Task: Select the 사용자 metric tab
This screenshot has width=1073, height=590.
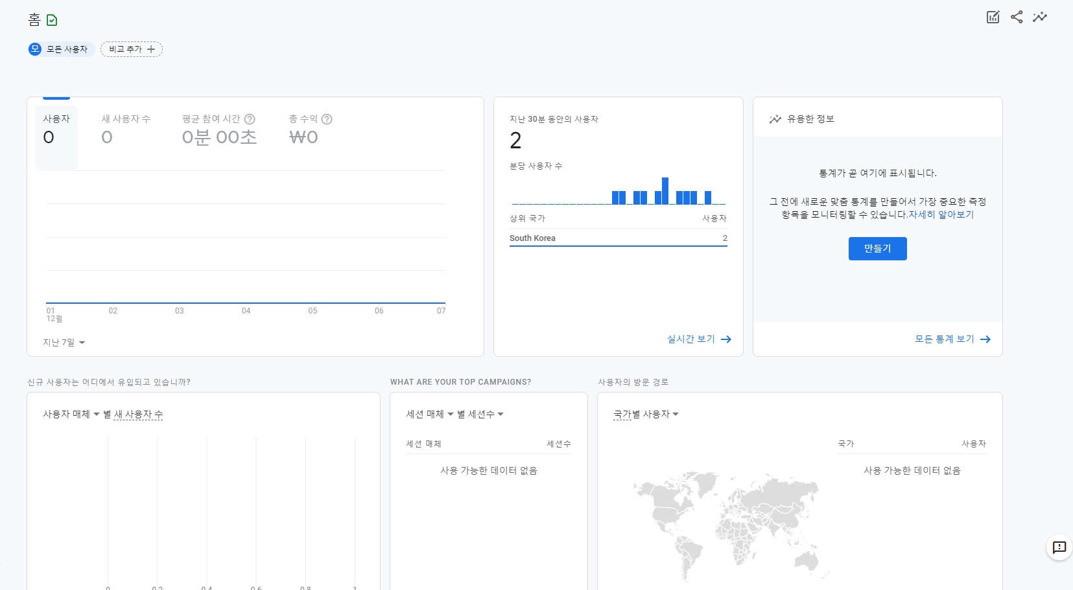Action: [x=56, y=137]
